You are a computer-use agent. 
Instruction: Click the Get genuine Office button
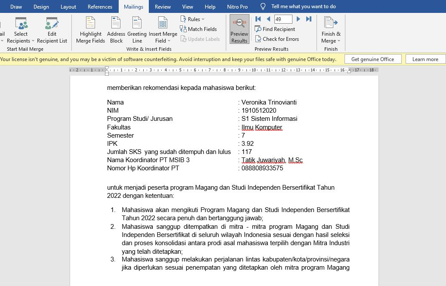pyautogui.click(x=372, y=59)
